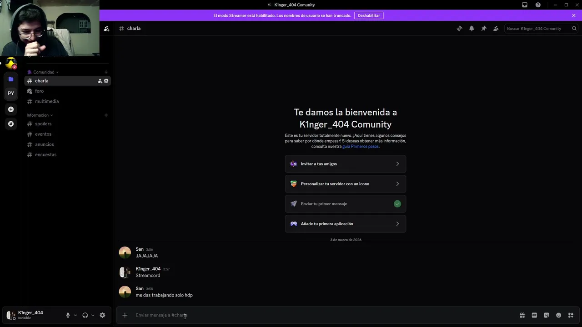Open the Threads icon in channel header
Image resolution: width=582 pixels, height=327 pixels.
(x=459, y=28)
